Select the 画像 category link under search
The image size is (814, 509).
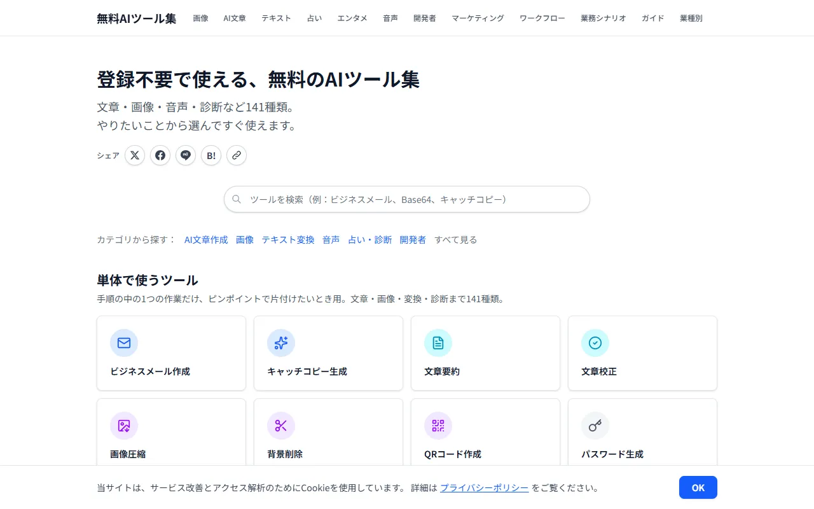pyautogui.click(x=245, y=240)
